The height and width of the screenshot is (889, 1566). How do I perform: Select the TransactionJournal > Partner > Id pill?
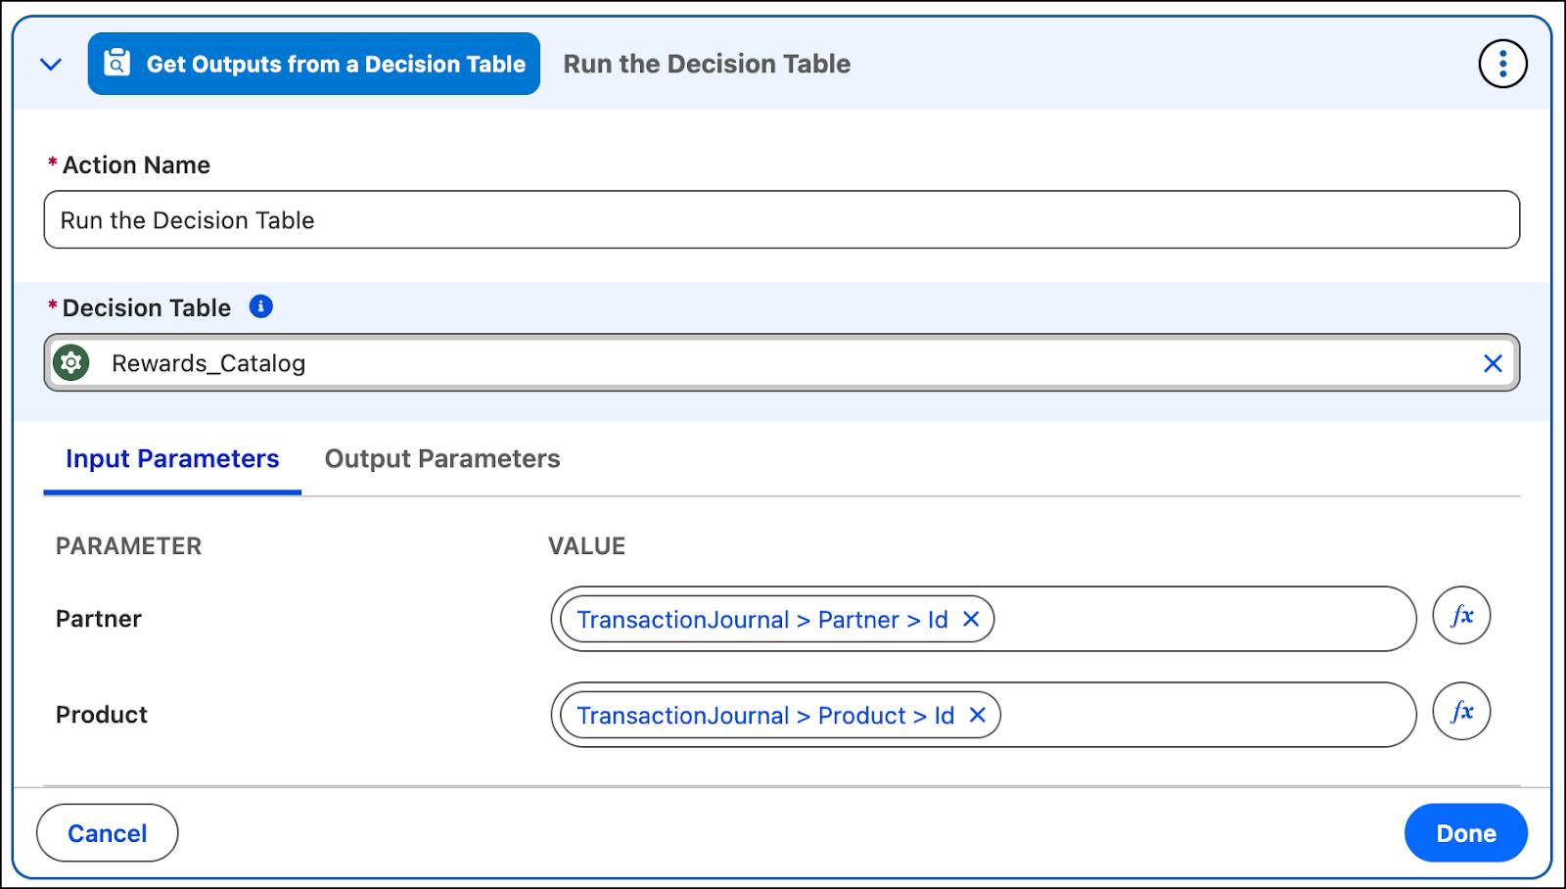pyautogui.click(x=761, y=620)
